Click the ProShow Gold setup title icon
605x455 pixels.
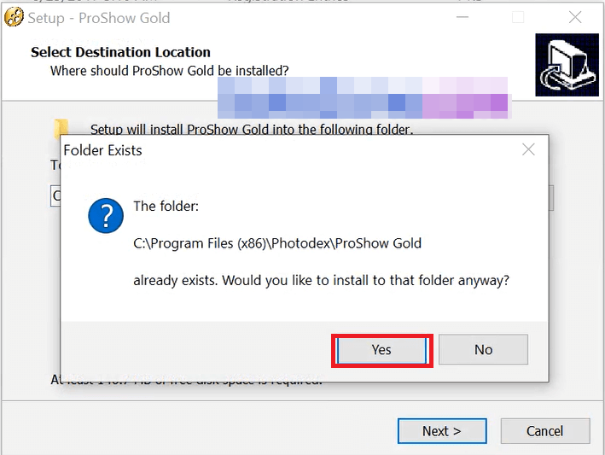pyautogui.click(x=14, y=17)
